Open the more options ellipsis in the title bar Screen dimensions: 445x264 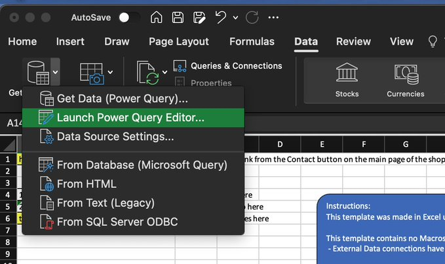[273, 18]
